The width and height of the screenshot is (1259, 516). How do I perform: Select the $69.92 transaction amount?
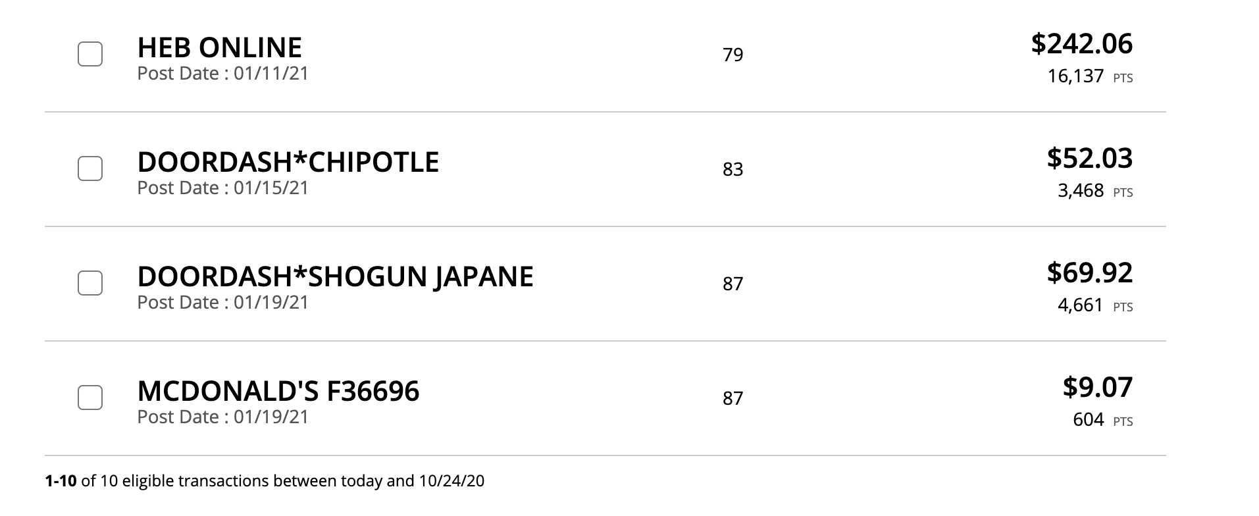click(x=1089, y=272)
